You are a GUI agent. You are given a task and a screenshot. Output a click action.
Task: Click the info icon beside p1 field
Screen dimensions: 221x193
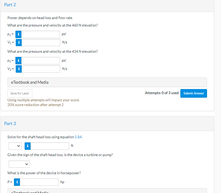[x=18, y=34]
